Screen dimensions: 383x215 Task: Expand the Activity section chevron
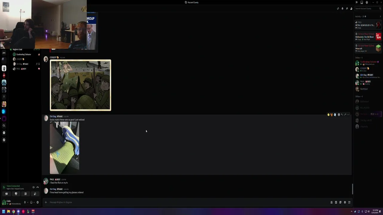pos(380,16)
